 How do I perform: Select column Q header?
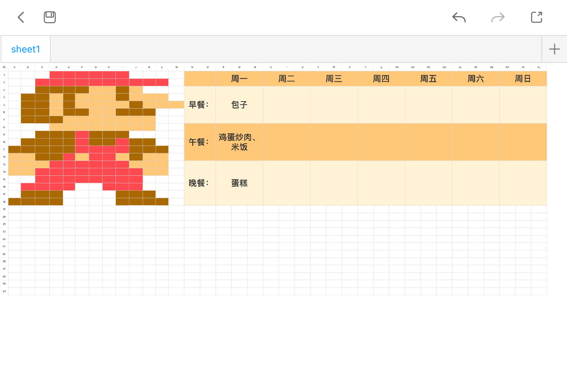point(239,67)
